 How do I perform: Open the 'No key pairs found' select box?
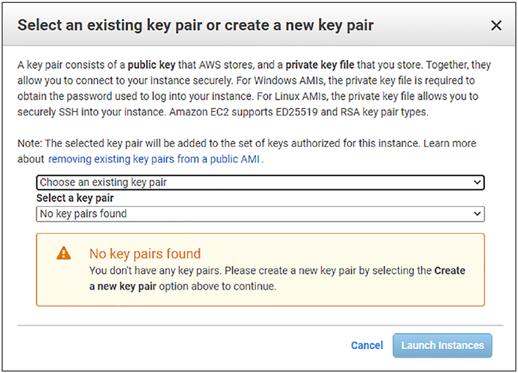coord(260,214)
